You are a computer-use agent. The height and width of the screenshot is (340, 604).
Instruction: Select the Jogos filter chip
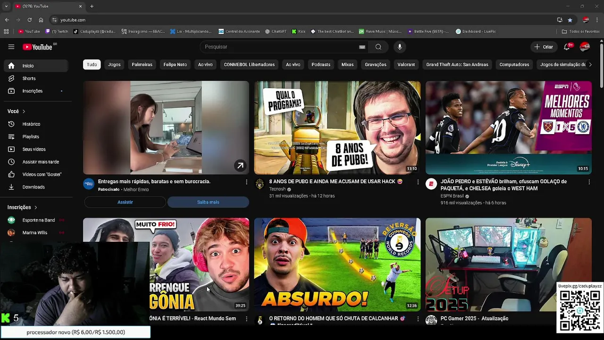[114, 65]
